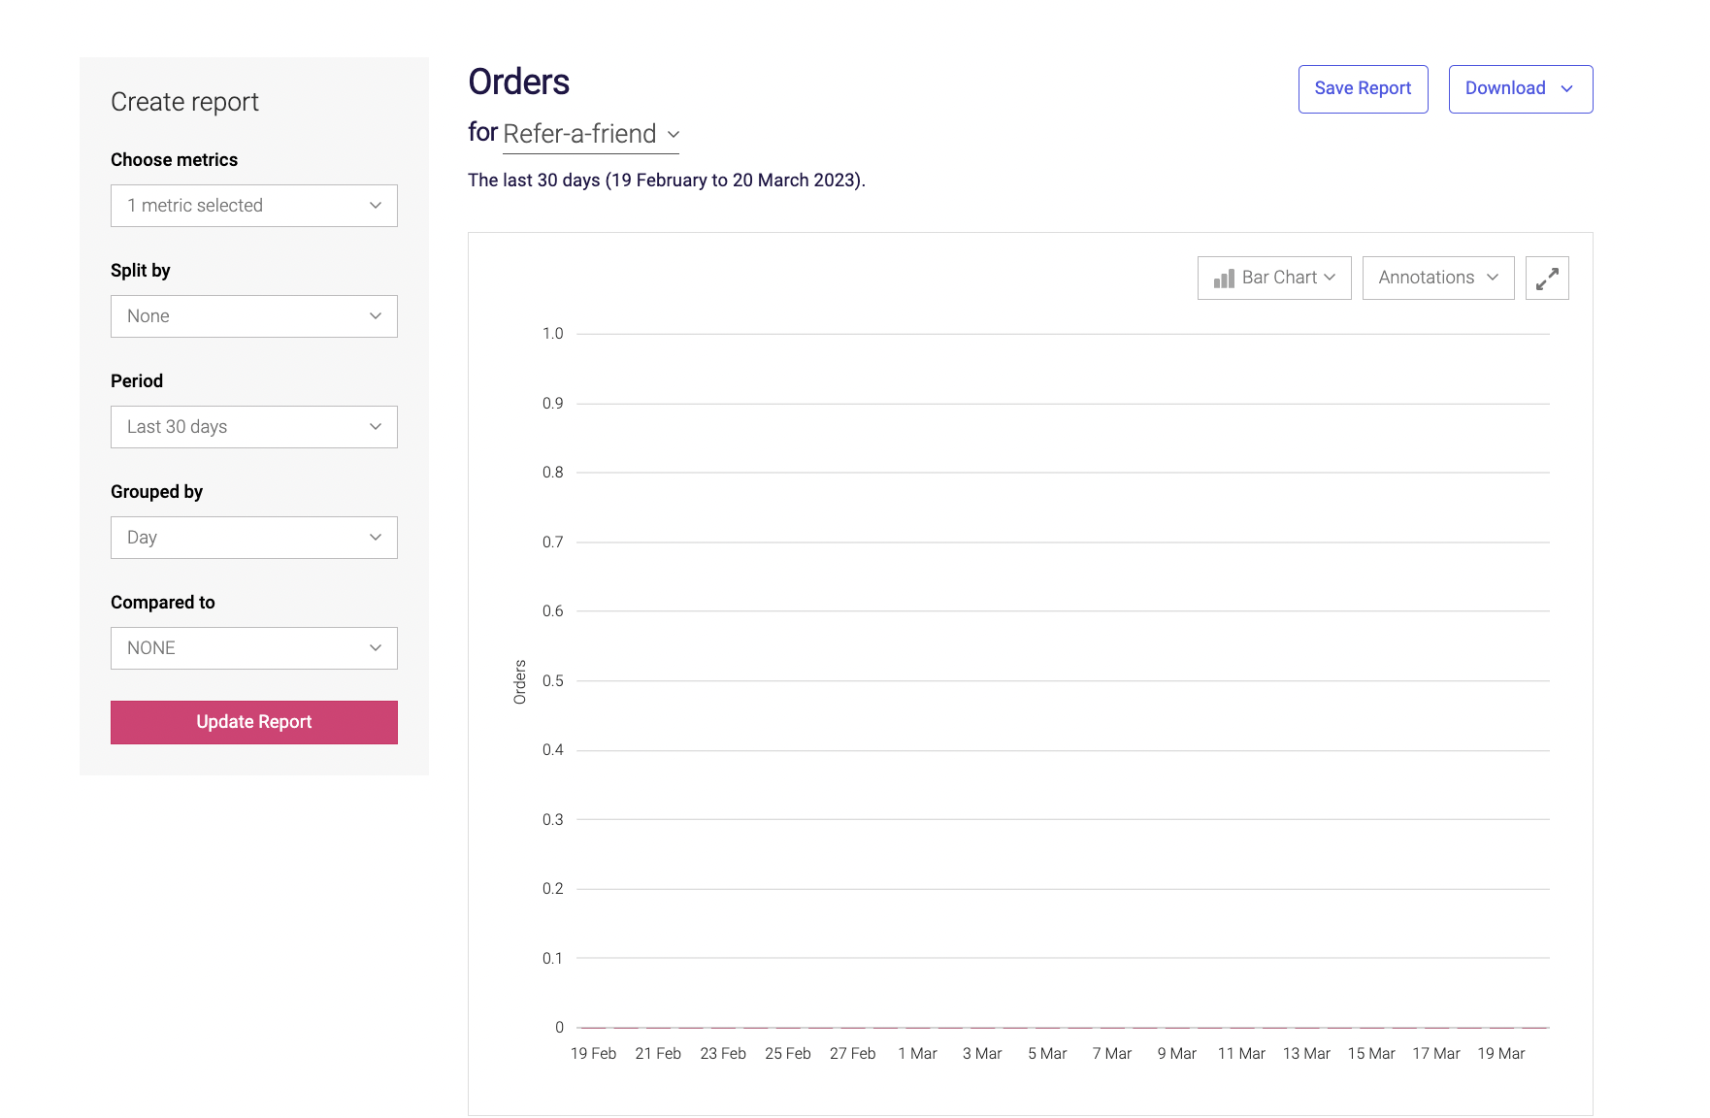Open the Split by dropdown
Image resolution: width=1710 pixels, height=1118 pixels.
254,316
